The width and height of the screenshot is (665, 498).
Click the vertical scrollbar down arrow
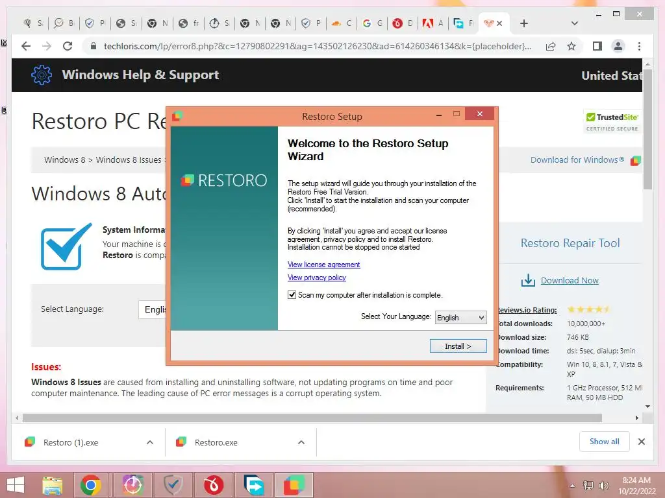647,407
